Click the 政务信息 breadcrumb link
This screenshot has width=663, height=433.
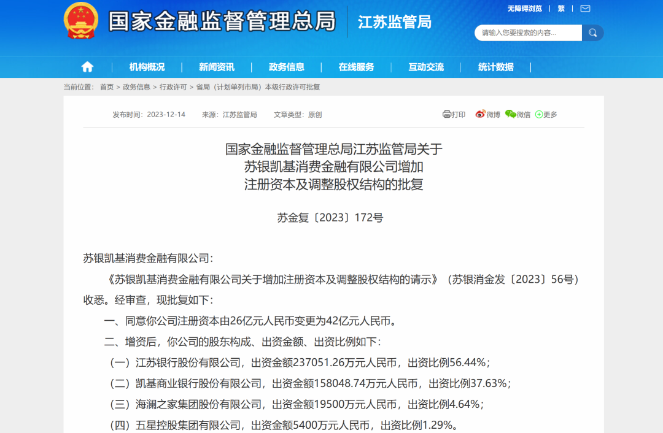coord(136,87)
